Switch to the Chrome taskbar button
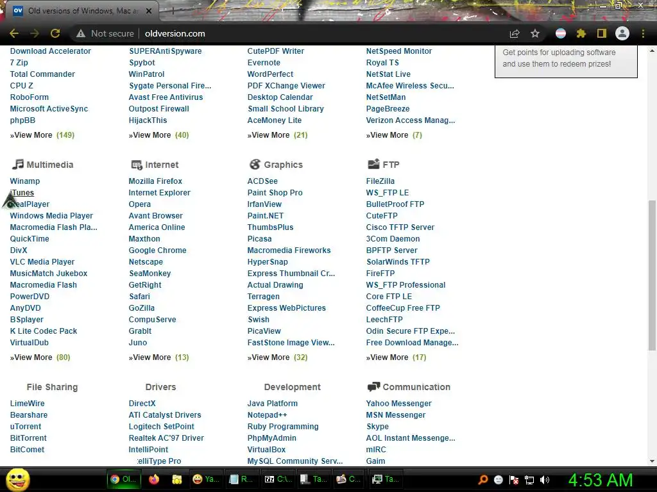Screen dimensions: 657x492 [x=124, y=479]
